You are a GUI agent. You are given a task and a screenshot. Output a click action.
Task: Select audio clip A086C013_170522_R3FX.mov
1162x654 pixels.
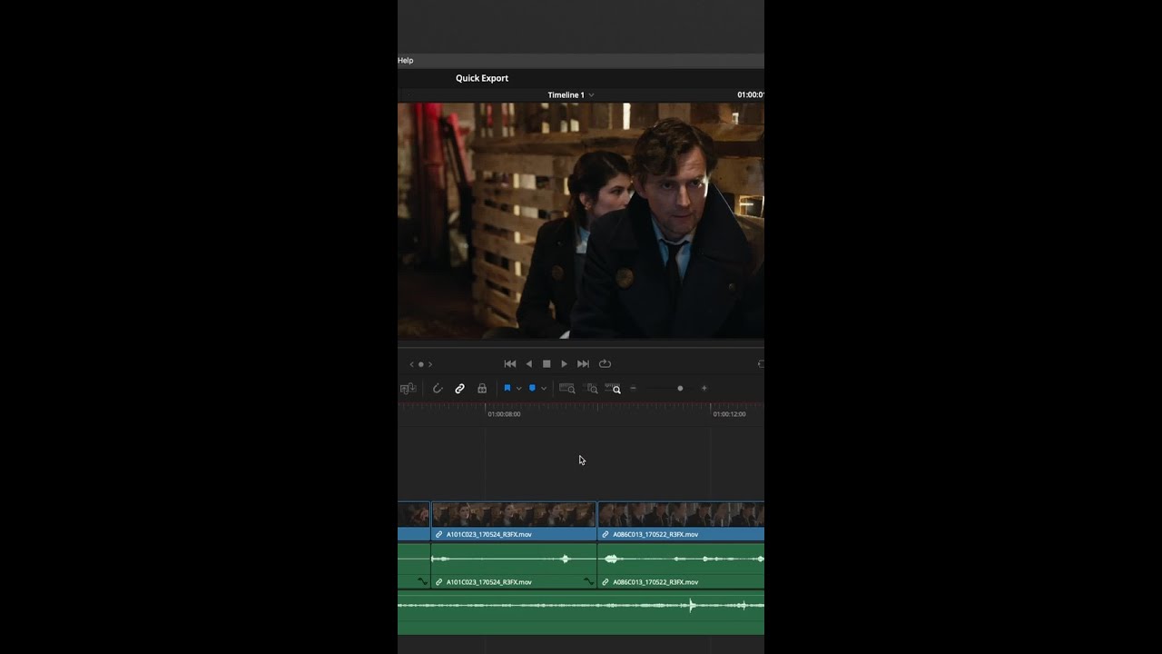coord(681,566)
